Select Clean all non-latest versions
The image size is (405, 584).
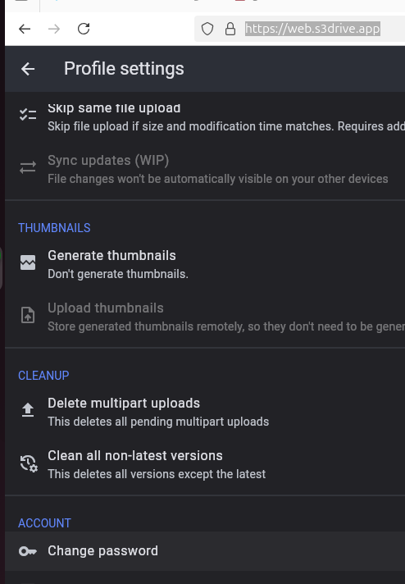(205, 464)
